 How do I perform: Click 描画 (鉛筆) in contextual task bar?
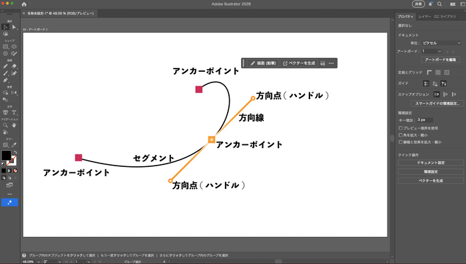pyautogui.click(x=263, y=63)
